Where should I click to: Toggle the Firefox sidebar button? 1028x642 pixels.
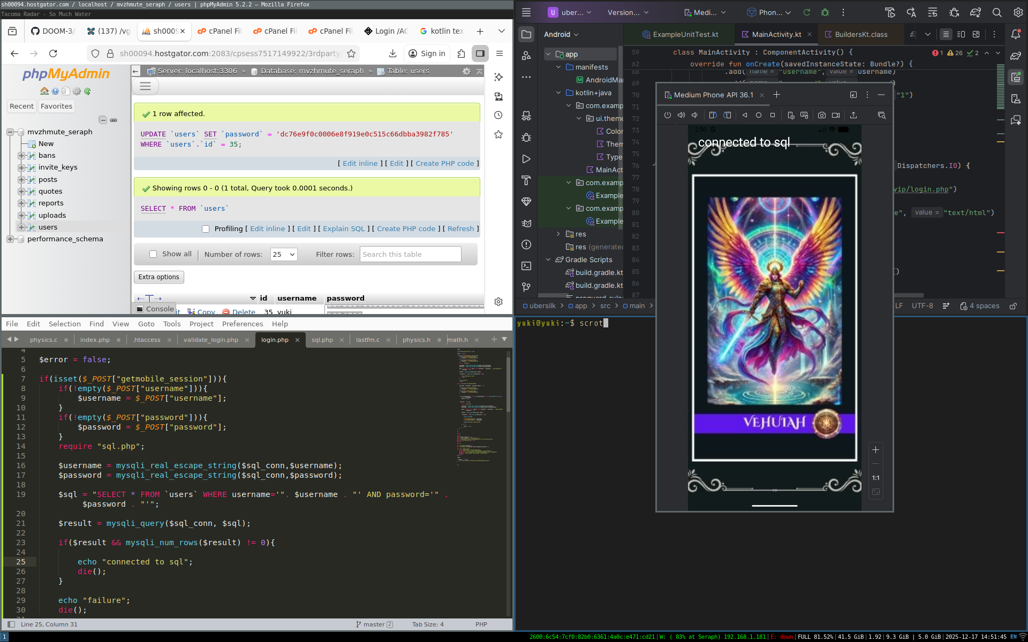pyautogui.click(x=480, y=53)
